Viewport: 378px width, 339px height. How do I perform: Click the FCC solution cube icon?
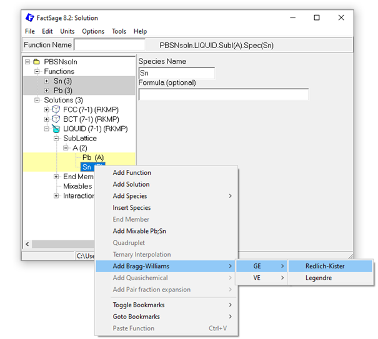tap(56, 109)
